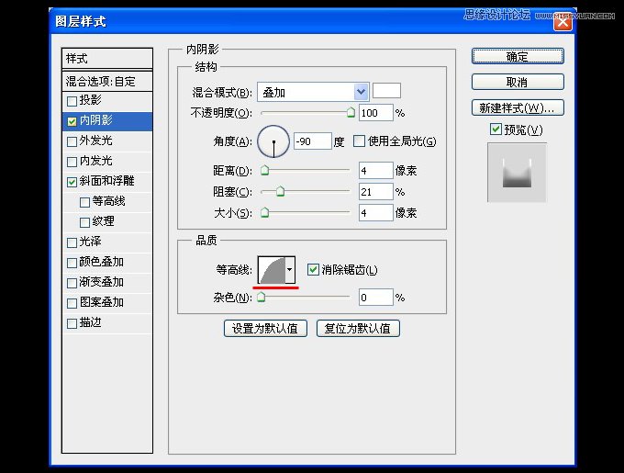624x473 pixels.
Task: Select the 光泽 style label
Action: (90, 242)
